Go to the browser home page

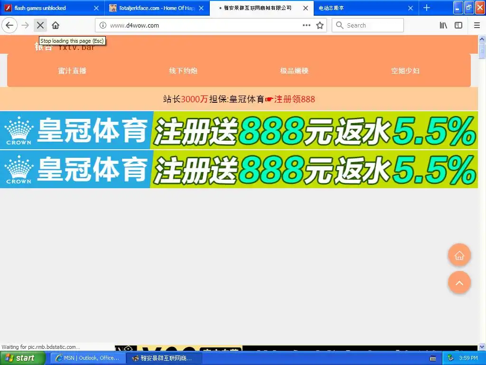point(56,25)
